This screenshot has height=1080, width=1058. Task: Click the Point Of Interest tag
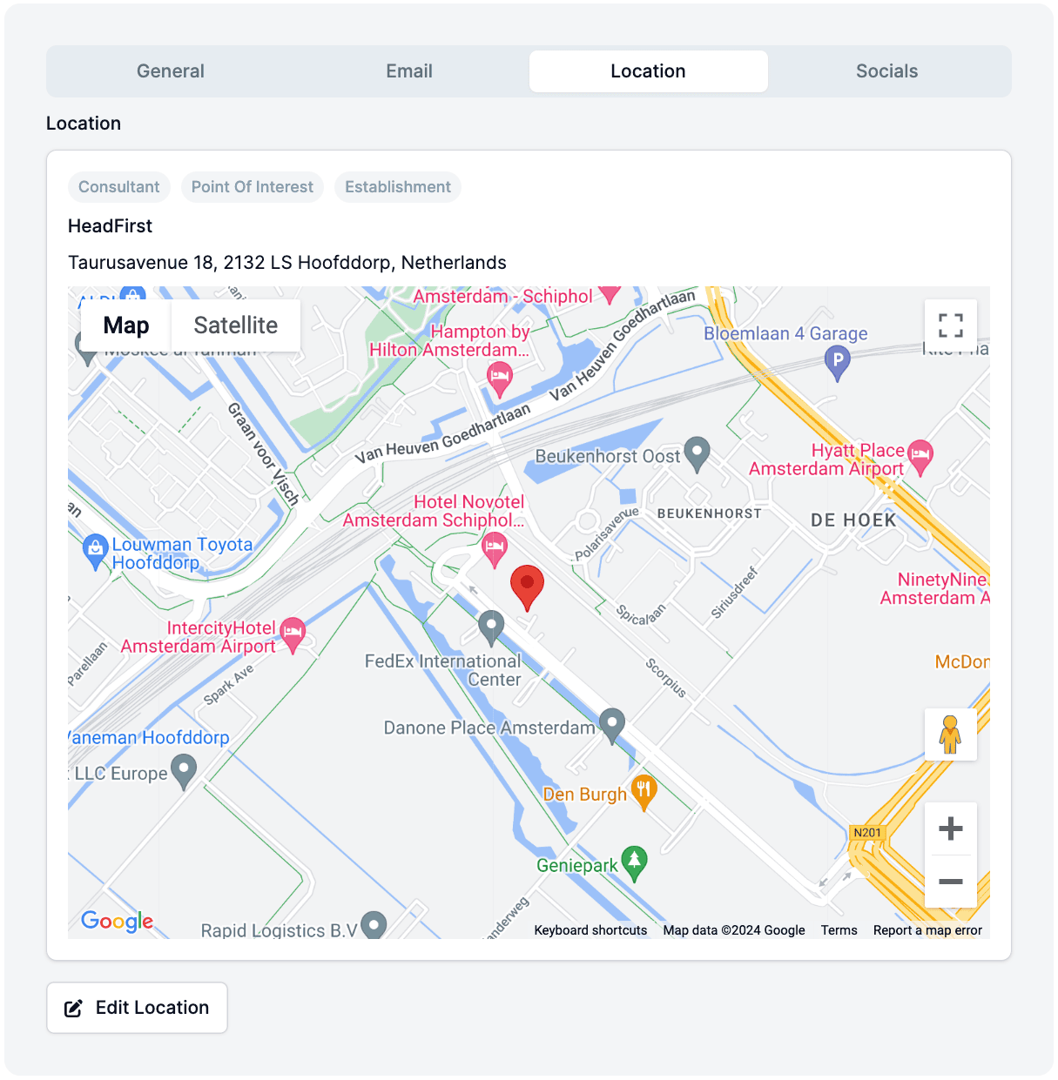(x=253, y=187)
